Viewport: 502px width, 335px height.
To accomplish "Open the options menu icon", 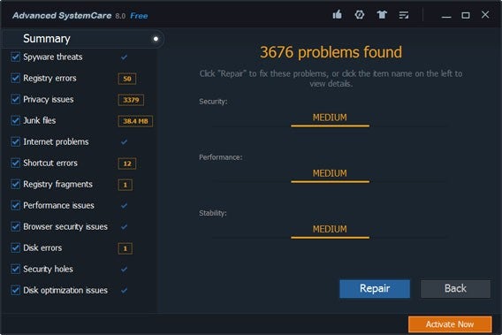I will click(x=404, y=15).
